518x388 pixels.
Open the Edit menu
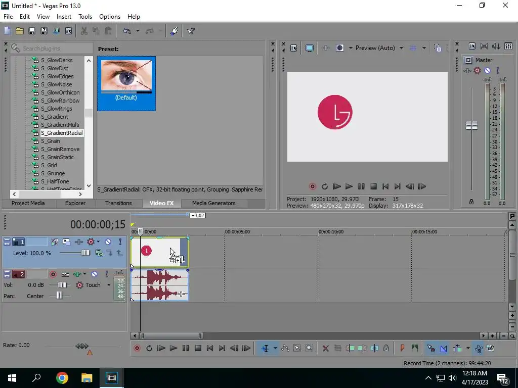(25, 17)
